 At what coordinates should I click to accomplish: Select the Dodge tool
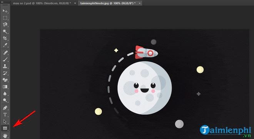pos(5,100)
